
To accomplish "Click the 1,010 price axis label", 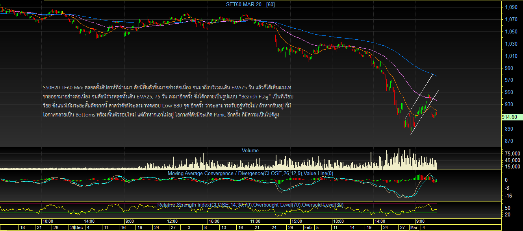I will click(x=511, y=56).
